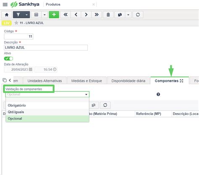Click the Descrição input field

coord(46,48)
